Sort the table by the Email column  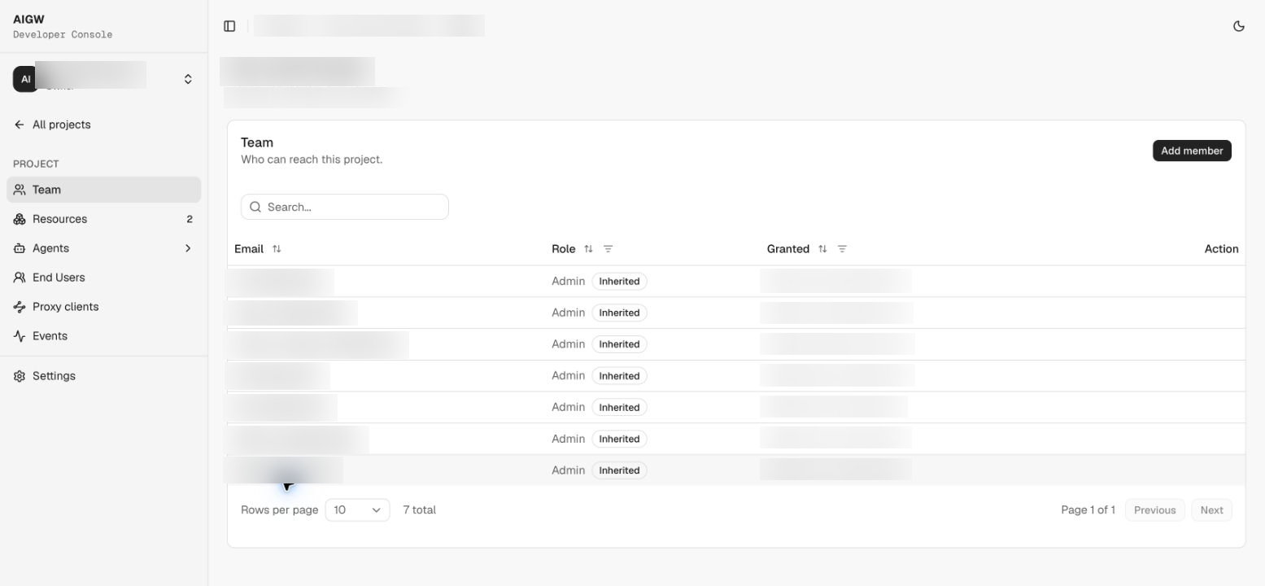coord(277,249)
